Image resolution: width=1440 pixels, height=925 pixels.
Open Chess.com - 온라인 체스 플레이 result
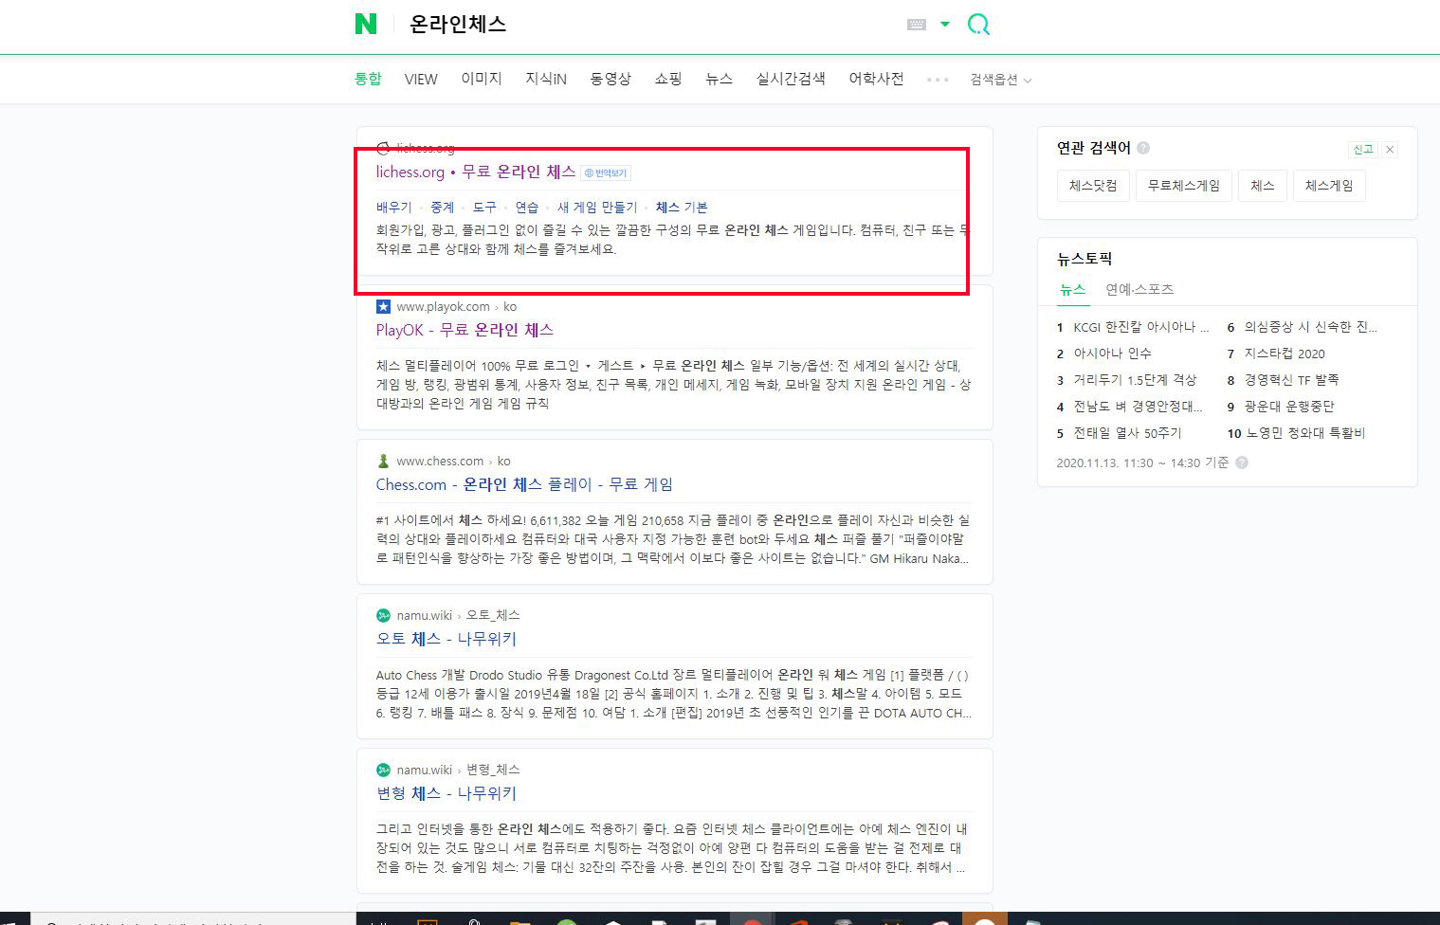[x=524, y=484]
